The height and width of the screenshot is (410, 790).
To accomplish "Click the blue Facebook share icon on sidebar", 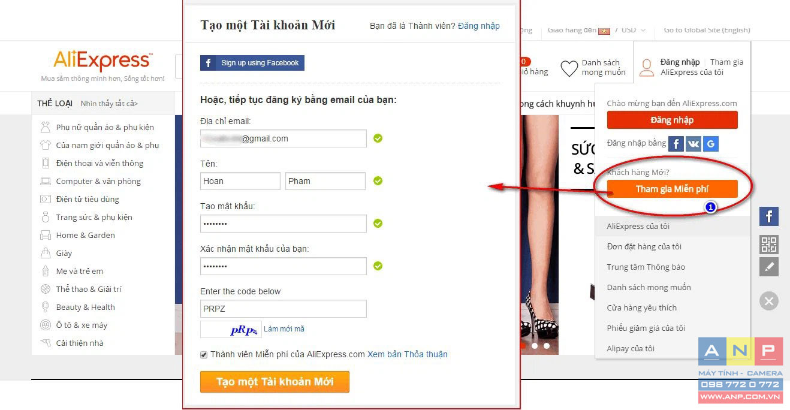I will (769, 216).
